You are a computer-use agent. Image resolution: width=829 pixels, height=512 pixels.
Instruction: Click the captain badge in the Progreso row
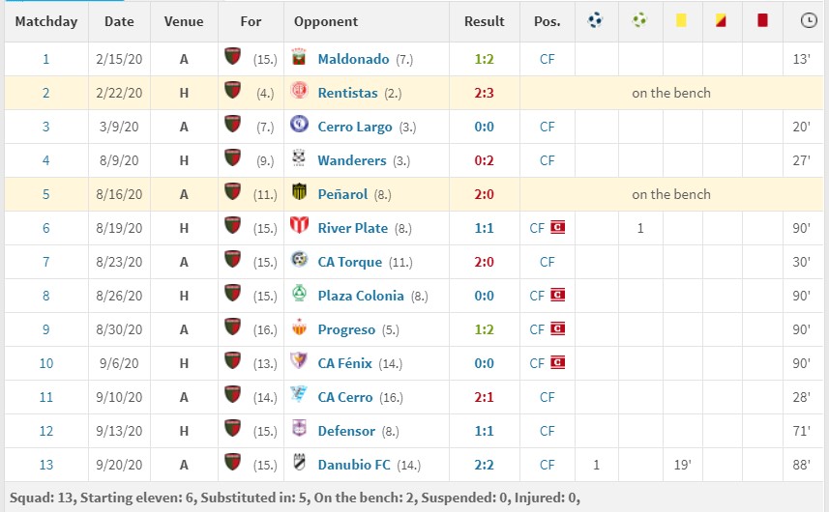[558, 328]
